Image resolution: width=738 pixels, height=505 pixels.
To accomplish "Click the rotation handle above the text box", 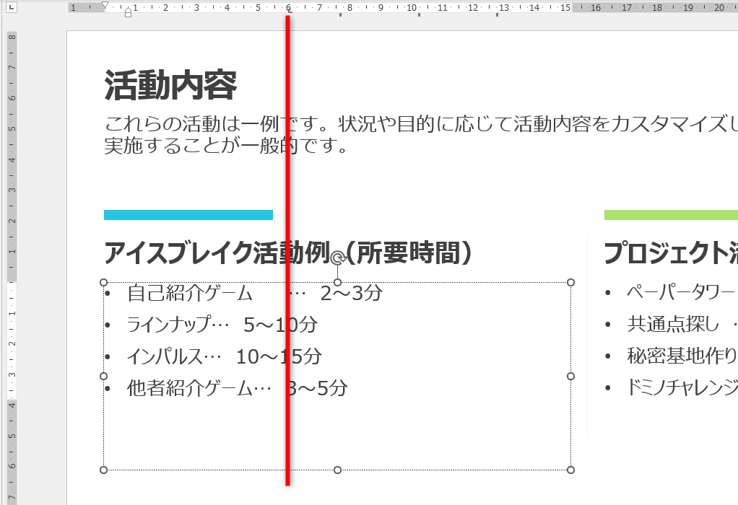I will (337, 258).
